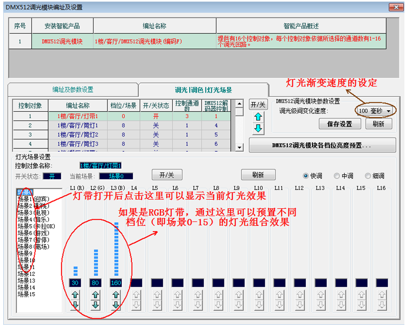Lower L3 (B) brightness with the down arrow
Viewport: 408px width, 328px height.
(x=116, y=305)
